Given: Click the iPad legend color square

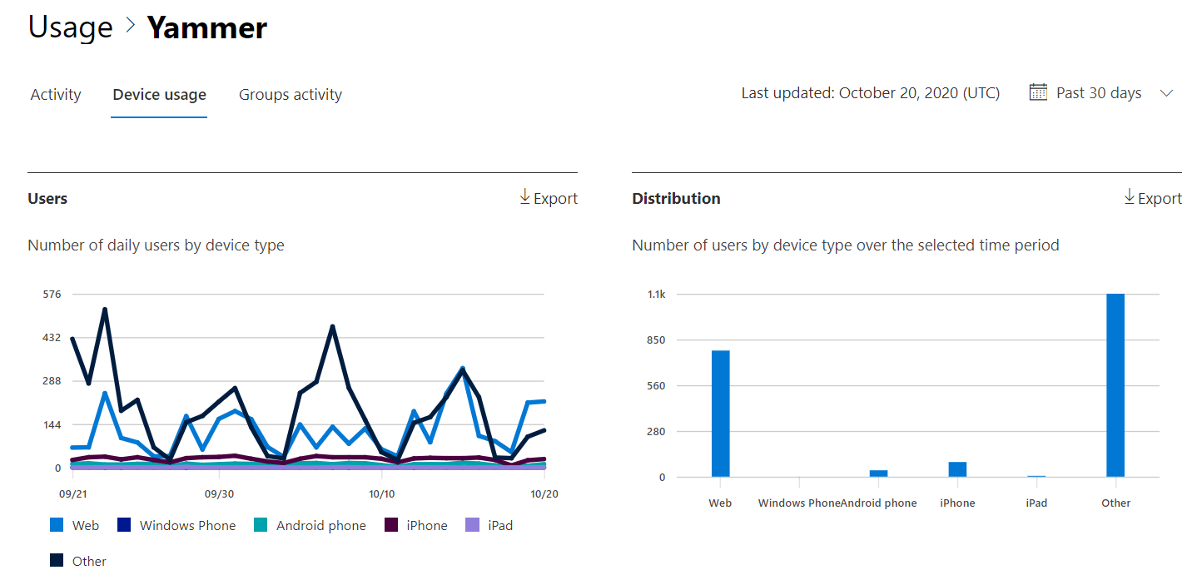Looking at the screenshot, I should [x=472, y=525].
